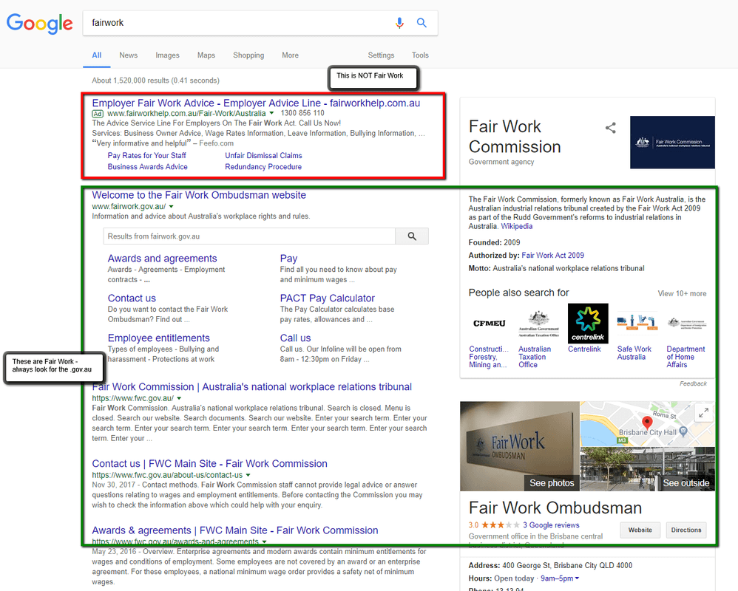Open the Employer Fair Work Advice ad link
Viewport: 738px width, 591px height.
[256, 103]
